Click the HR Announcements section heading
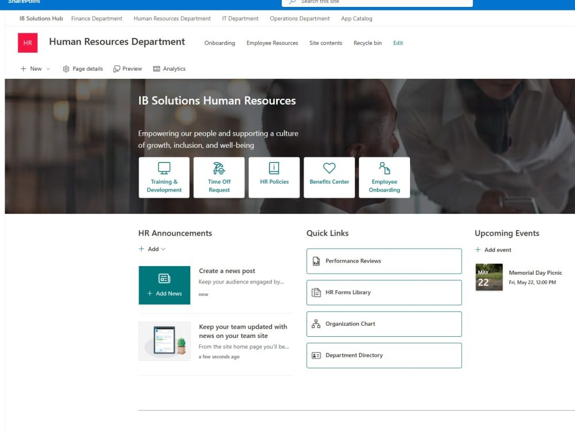The height and width of the screenshot is (431, 575). coord(175,233)
